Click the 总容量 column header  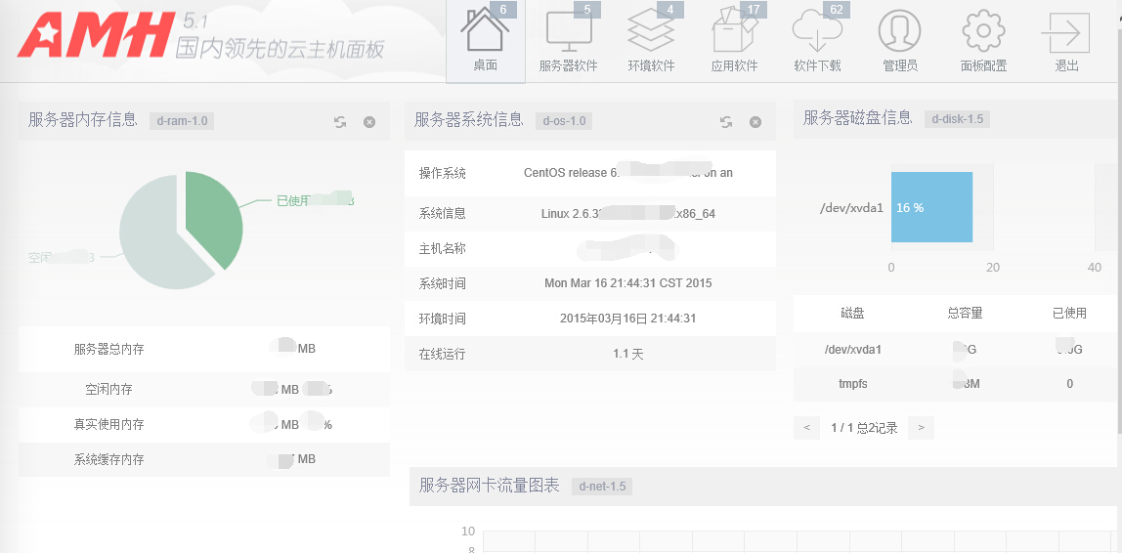(965, 313)
